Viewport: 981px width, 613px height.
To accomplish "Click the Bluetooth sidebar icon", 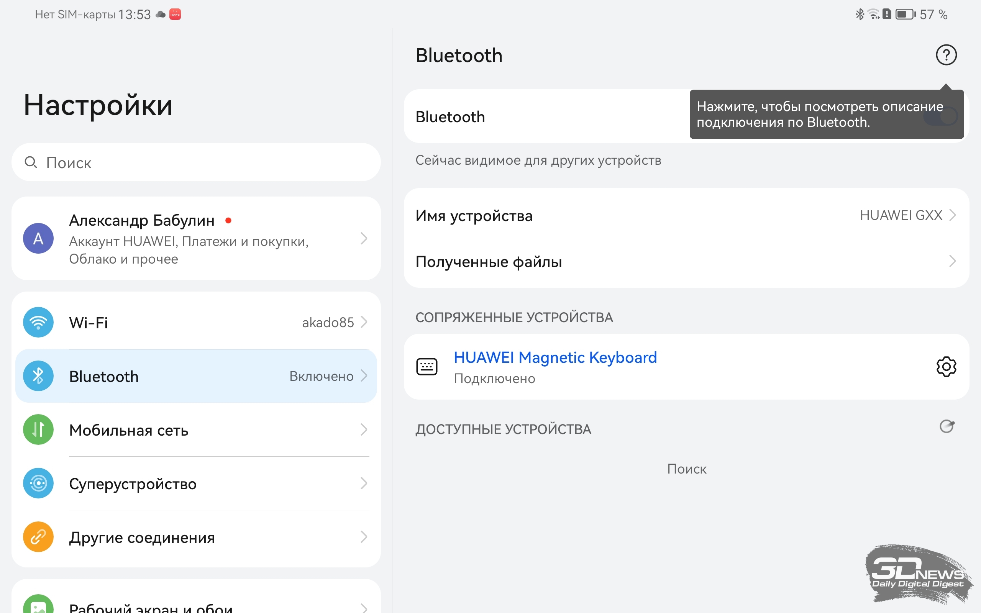I will [x=38, y=376].
